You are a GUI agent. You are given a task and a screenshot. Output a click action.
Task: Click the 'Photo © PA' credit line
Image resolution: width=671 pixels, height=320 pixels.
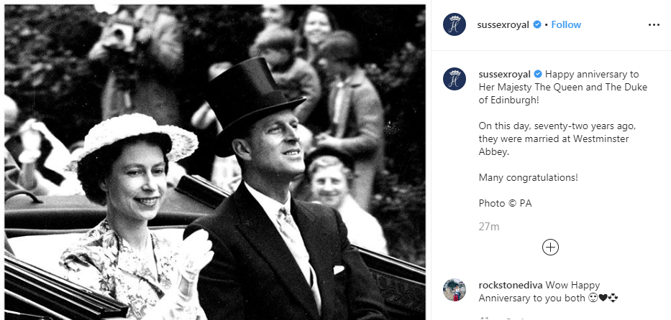coord(505,204)
